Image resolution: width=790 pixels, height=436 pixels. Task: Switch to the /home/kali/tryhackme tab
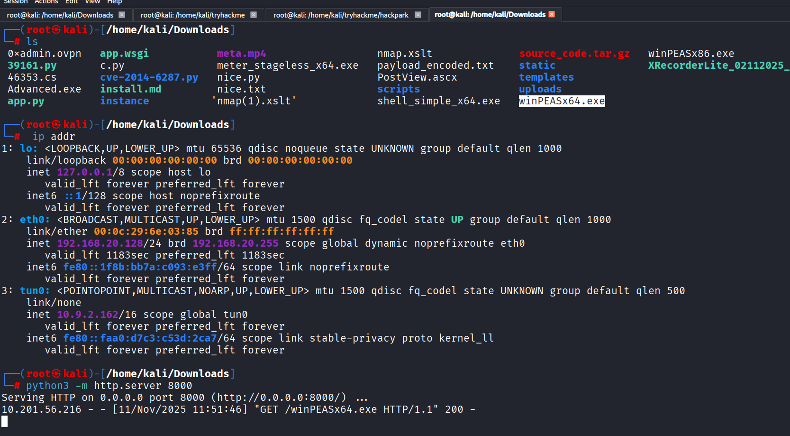[192, 15]
